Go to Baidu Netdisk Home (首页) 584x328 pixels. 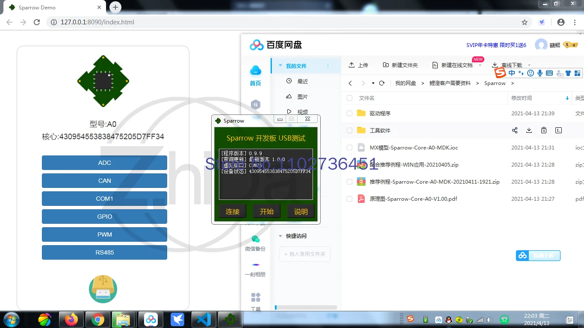(x=256, y=76)
